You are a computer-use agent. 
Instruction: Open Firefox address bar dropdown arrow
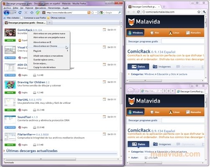pyautogui.click(x=96, y=13)
